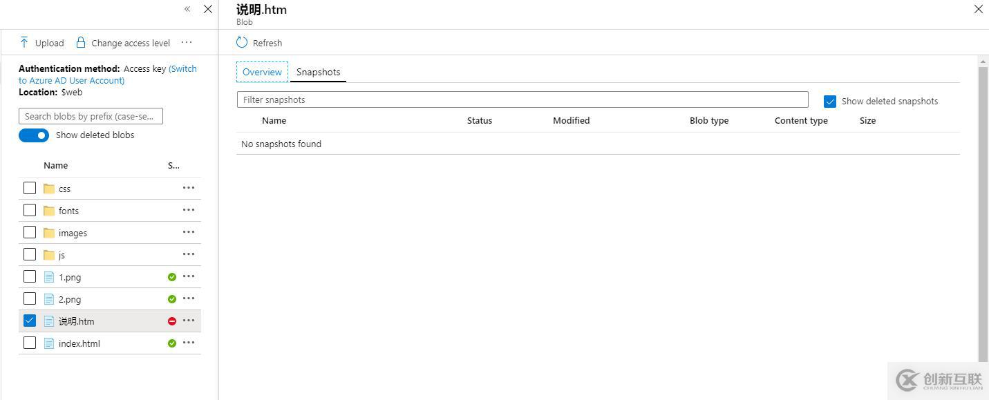Sort snapshots by Content type header
Screen dimensions: 989x400
point(801,120)
